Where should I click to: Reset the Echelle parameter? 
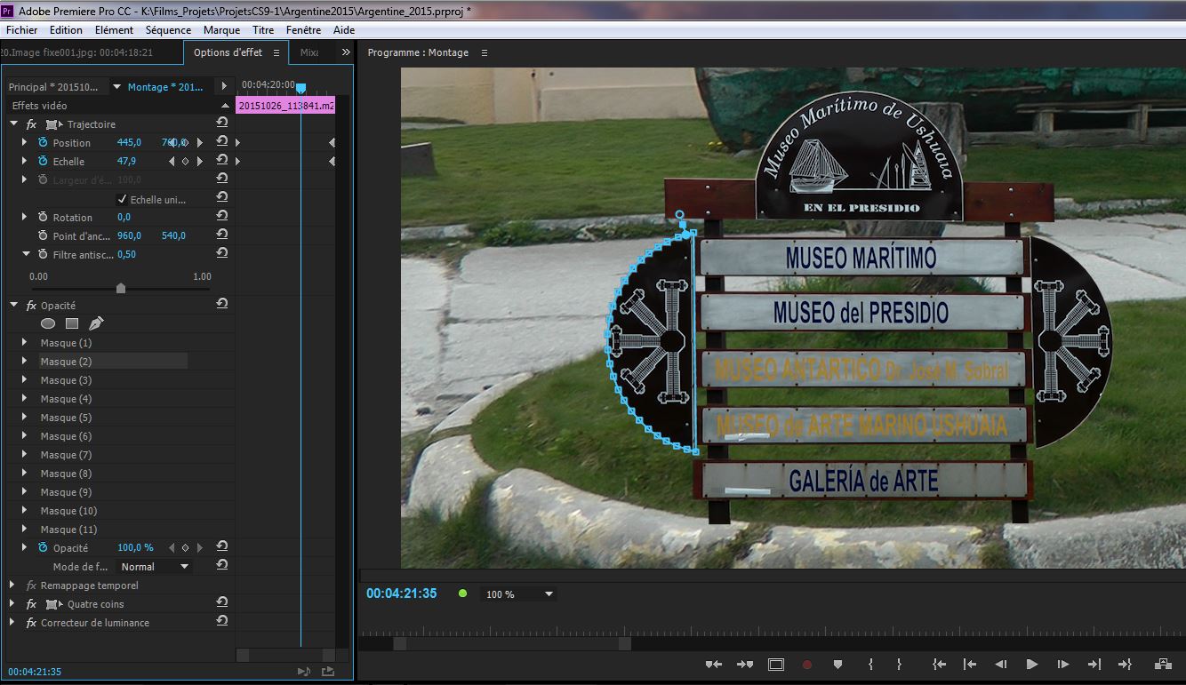click(x=222, y=161)
